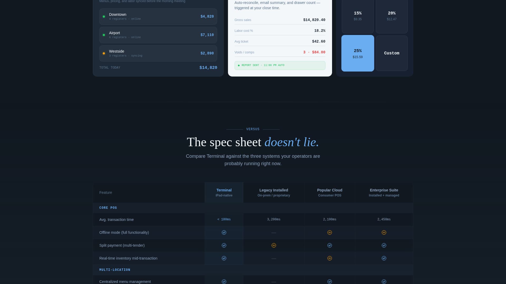The width and height of the screenshot is (506, 284).
Task: Click the VERSUS section eyebrow label
Action: (x=253, y=129)
